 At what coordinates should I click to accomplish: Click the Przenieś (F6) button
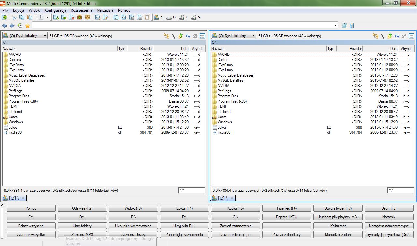[x=287, y=208]
